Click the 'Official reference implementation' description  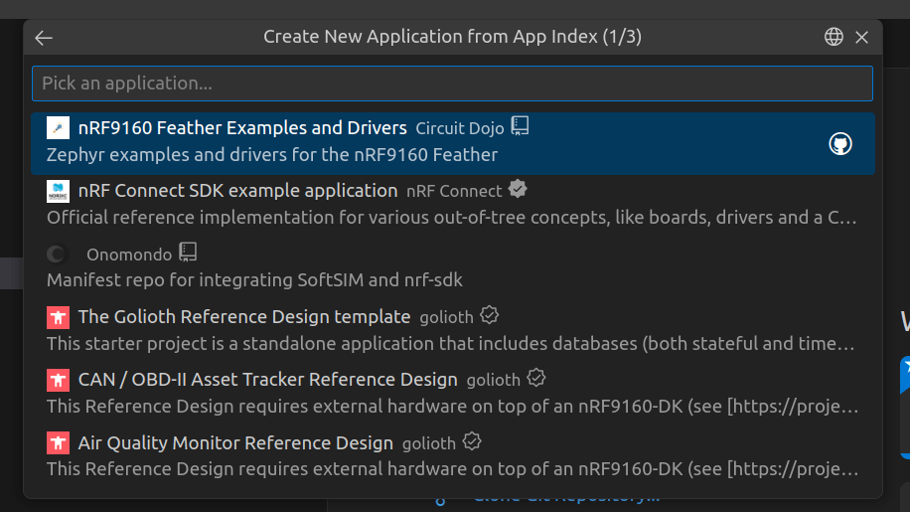[x=451, y=218]
